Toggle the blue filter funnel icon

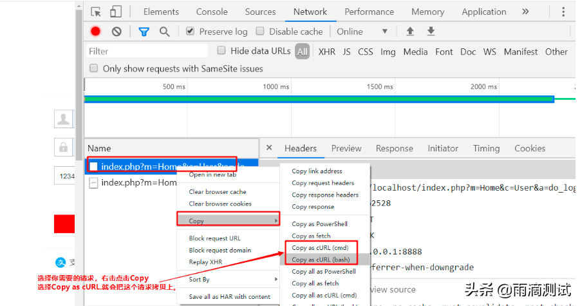(144, 32)
